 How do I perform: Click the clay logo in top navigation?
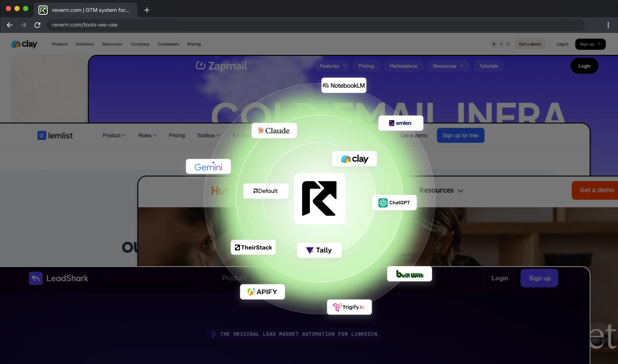24,44
